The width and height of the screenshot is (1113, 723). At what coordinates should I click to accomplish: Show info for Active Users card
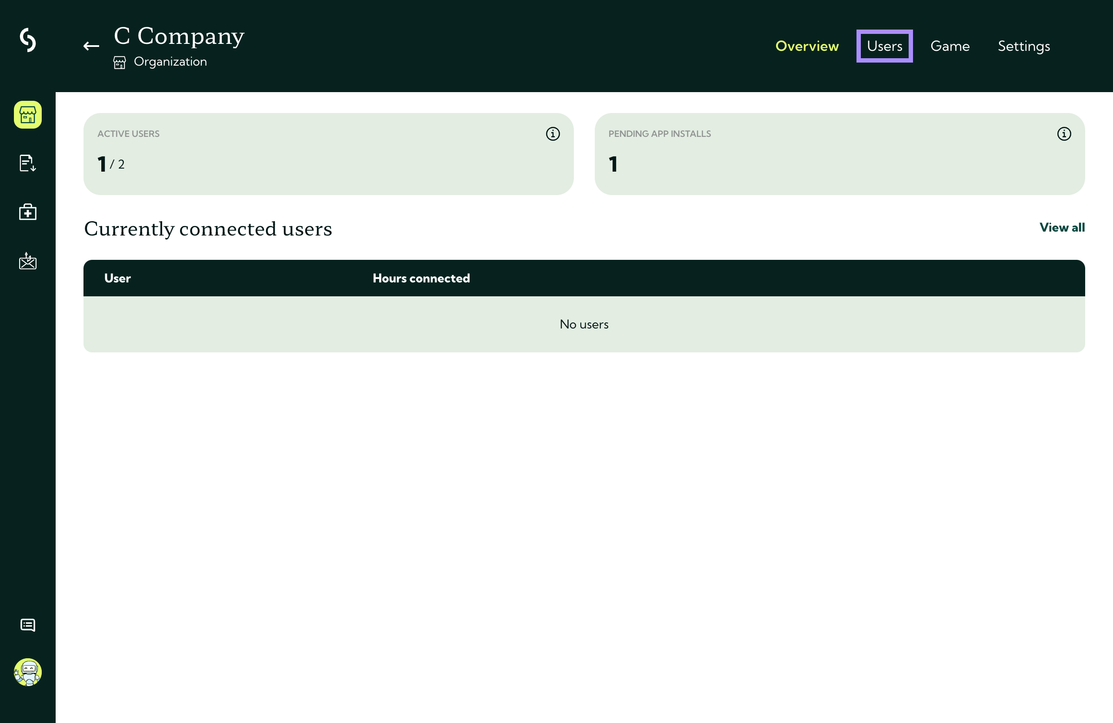click(x=553, y=134)
